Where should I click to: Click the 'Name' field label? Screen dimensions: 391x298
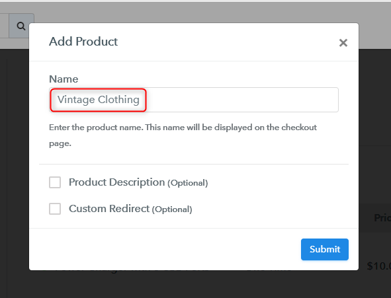click(64, 79)
